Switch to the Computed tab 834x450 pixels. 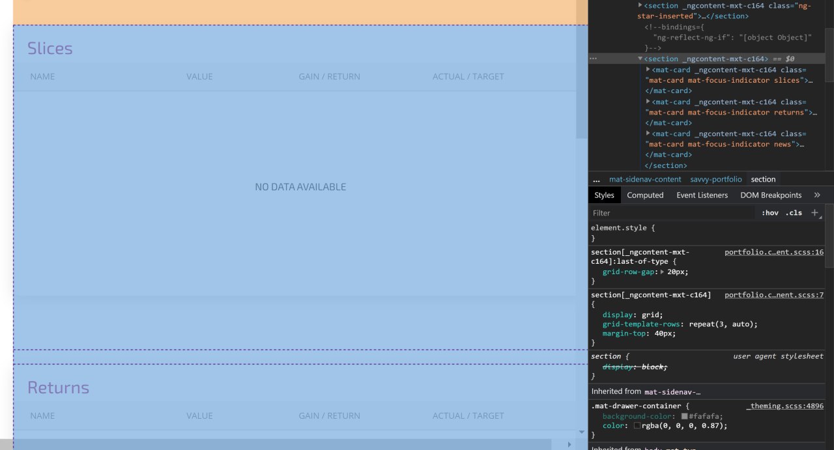tap(645, 195)
